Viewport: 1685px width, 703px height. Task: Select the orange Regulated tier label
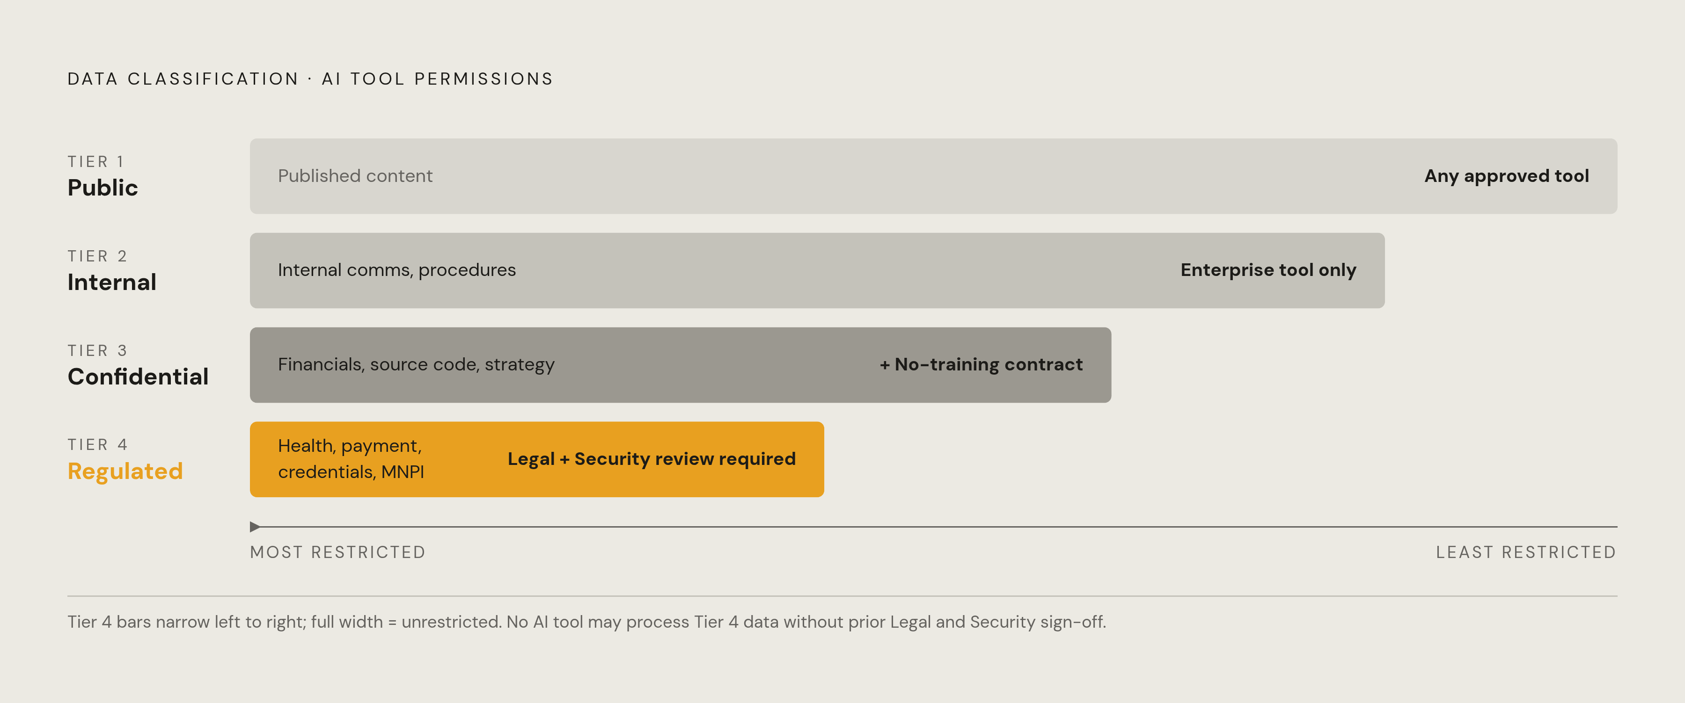pos(125,471)
